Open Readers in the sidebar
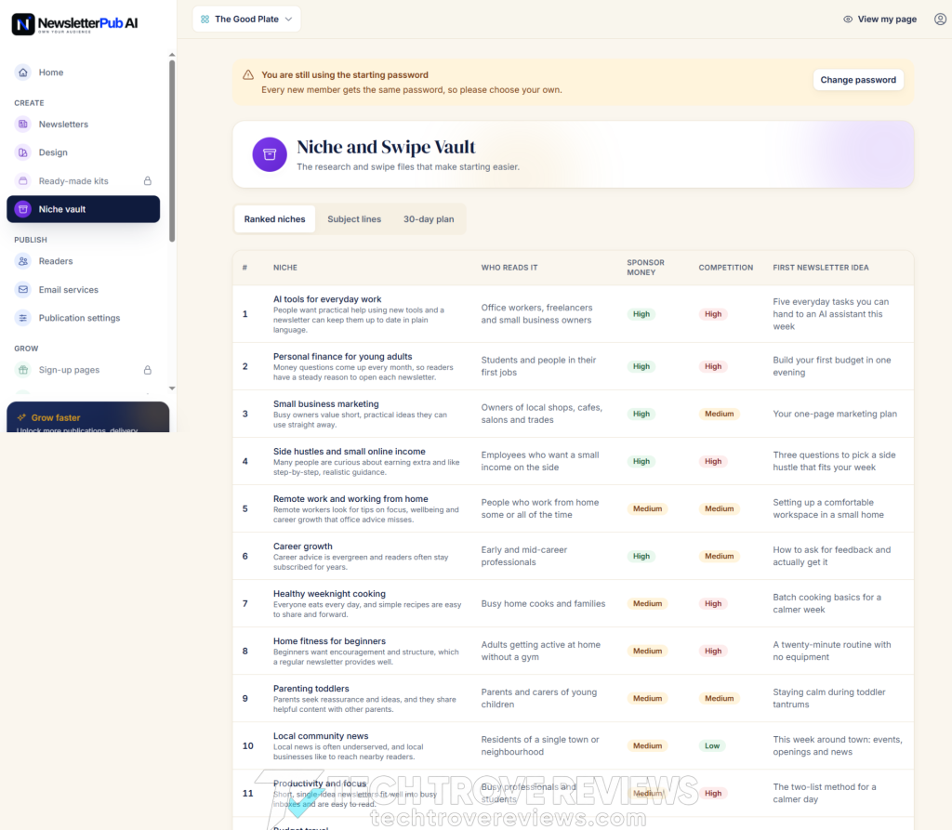 pyautogui.click(x=83, y=261)
